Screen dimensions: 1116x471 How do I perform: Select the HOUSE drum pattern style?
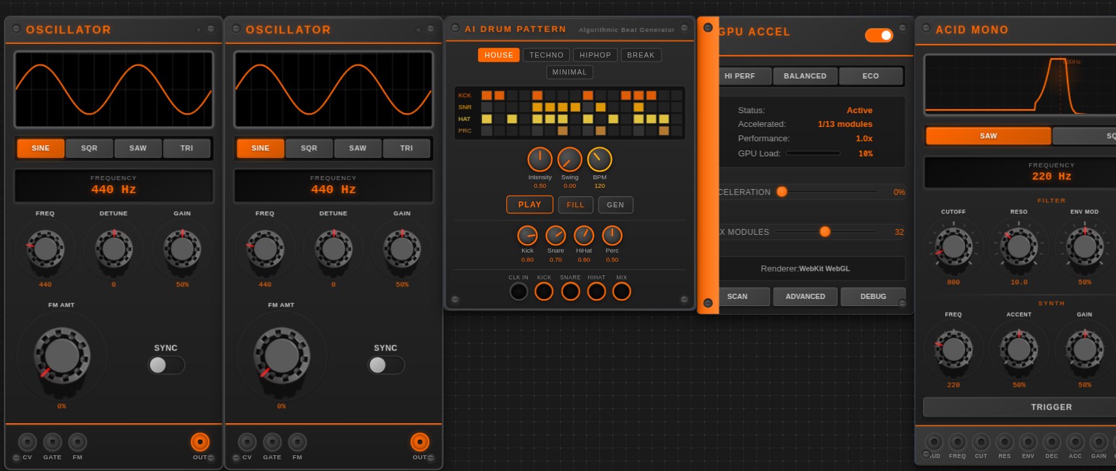click(499, 55)
